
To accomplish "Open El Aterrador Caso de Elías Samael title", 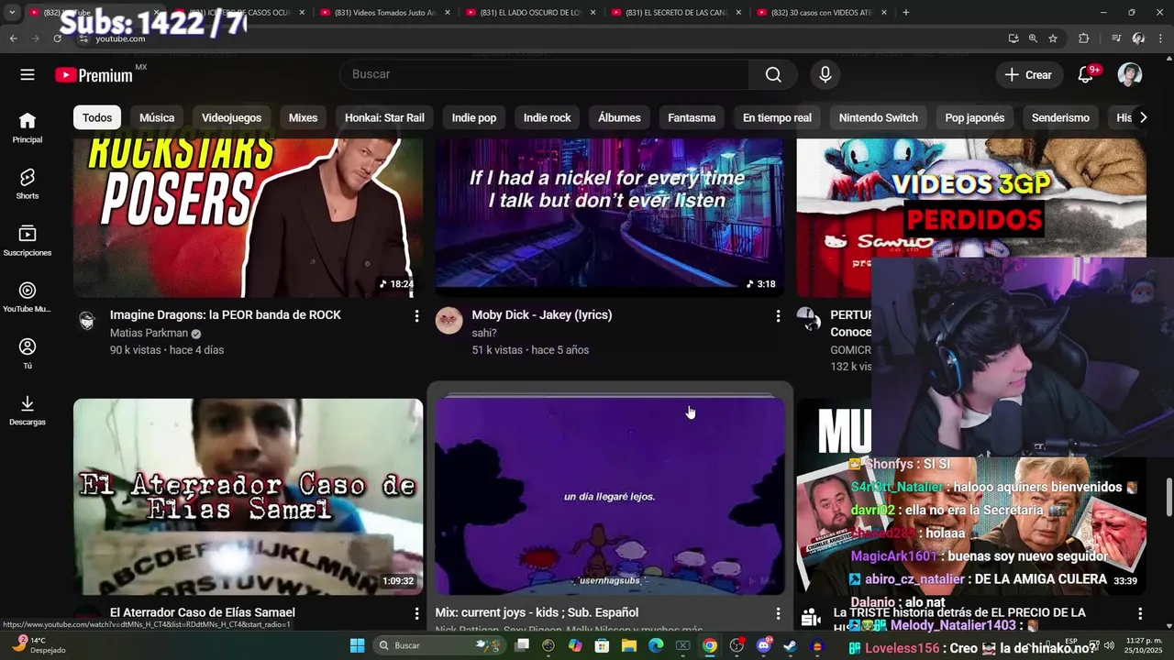I will tap(203, 612).
